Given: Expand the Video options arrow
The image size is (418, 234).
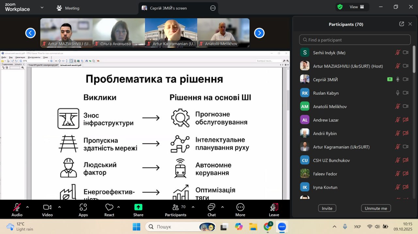Looking at the screenshot, I should point(59,207).
